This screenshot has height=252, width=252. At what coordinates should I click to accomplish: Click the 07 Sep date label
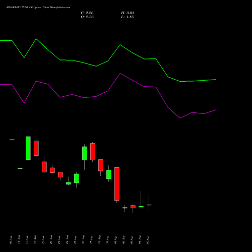[x=148, y=240]
